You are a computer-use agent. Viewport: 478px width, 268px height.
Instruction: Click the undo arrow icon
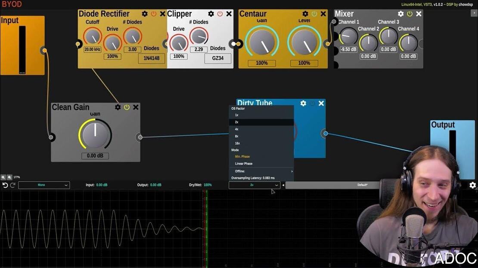(5, 185)
